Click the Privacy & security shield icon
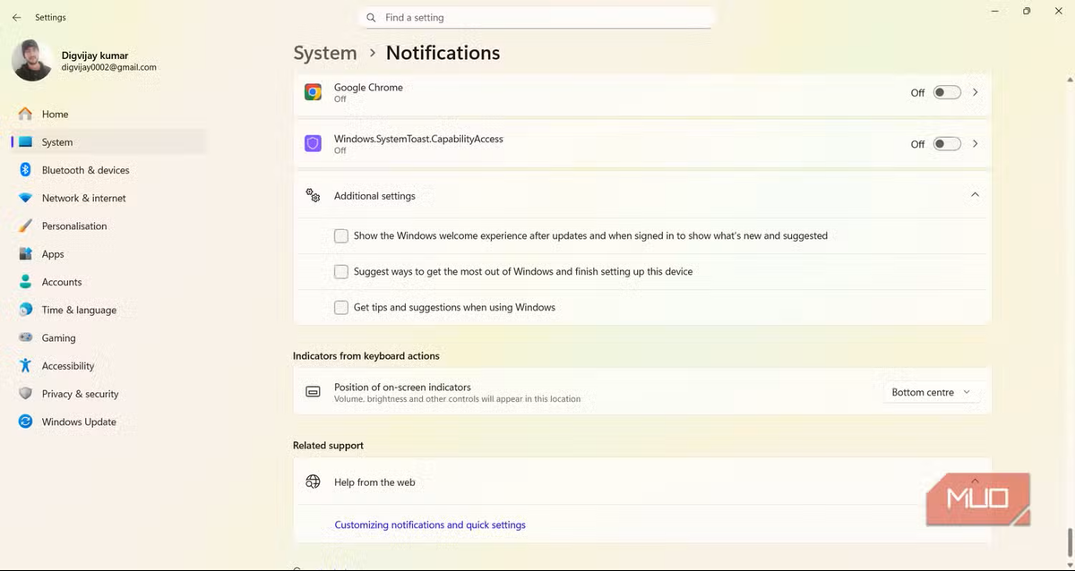The width and height of the screenshot is (1075, 571). click(x=25, y=394)
